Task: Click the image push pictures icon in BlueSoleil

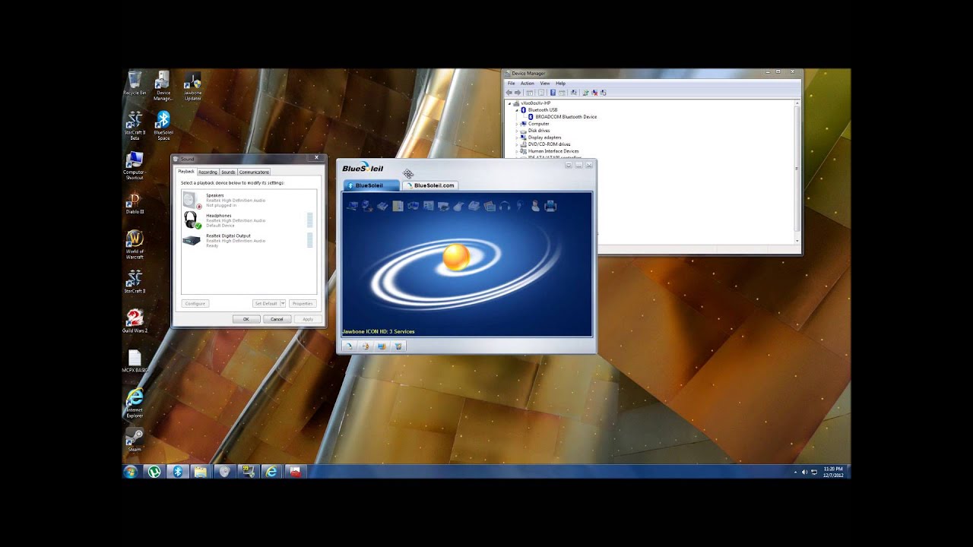Action: coord(490,206)
